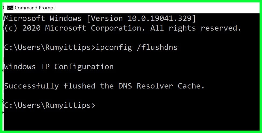
Task: Click the typed ipconfig command word
Action: pyautogui.click(x=114, y=48)
